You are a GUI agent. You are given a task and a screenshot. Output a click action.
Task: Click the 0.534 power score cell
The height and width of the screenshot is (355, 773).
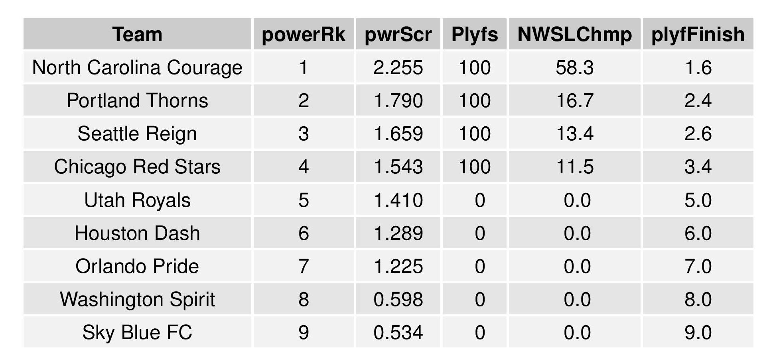(x=398, y=332)
